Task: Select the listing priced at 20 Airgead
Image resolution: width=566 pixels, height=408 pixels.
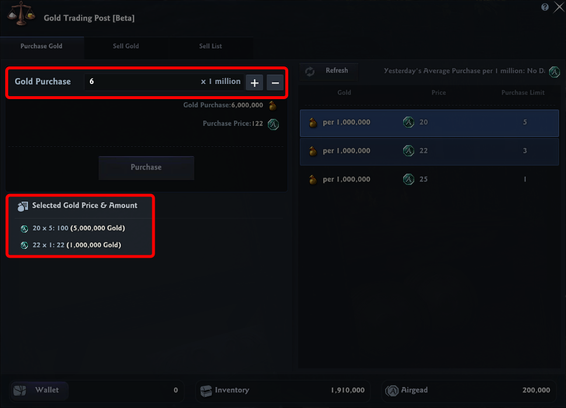Action: [x=429, y=122]
